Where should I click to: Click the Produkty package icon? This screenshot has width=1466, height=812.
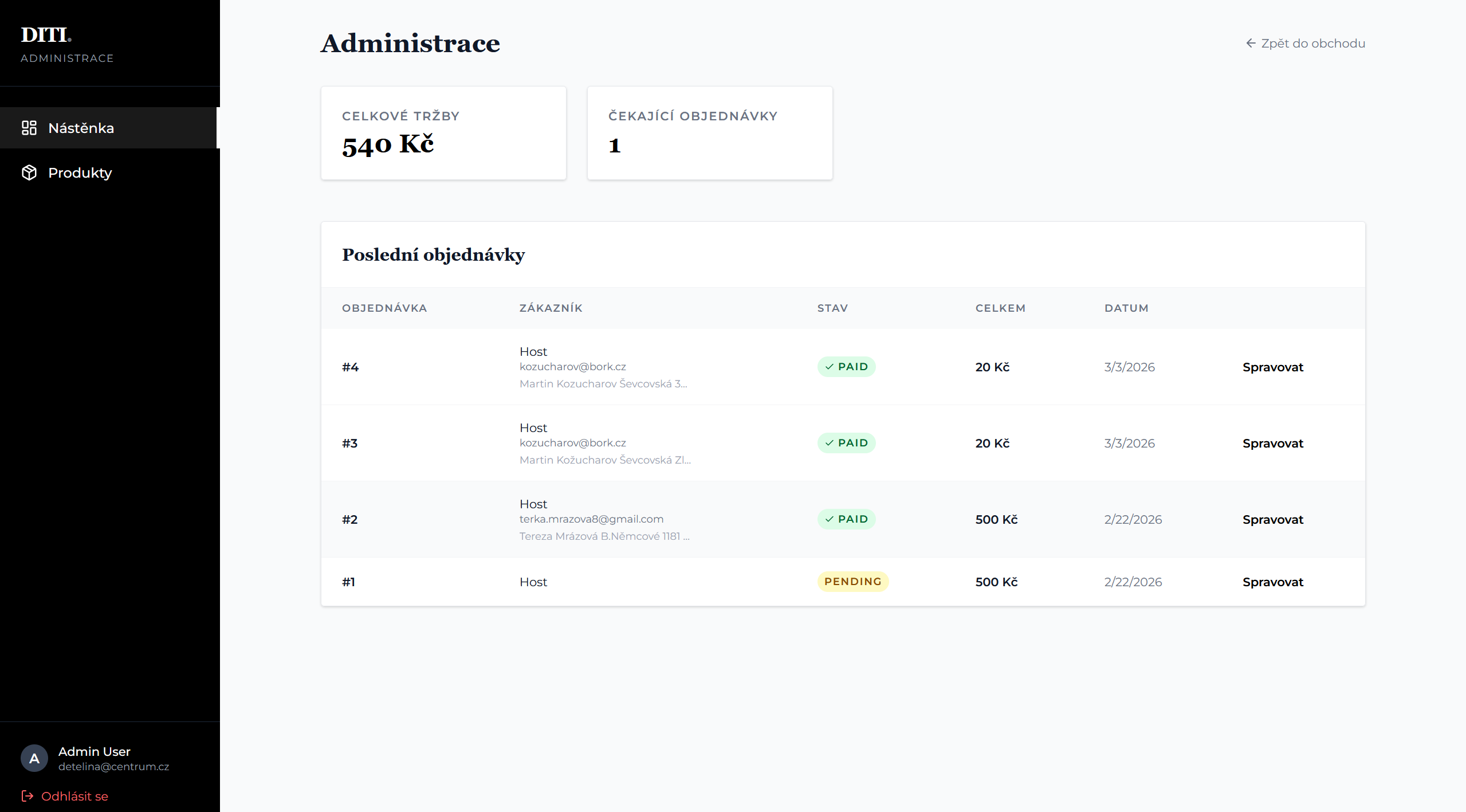point(29,172)
